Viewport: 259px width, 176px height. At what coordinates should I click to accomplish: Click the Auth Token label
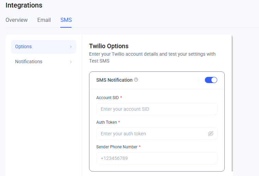point(107,122)
